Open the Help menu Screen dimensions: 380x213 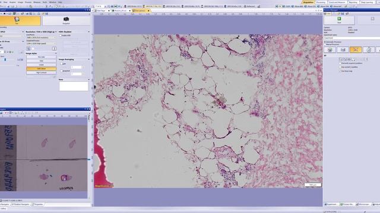pyautogui.click(x=60, y=2)
